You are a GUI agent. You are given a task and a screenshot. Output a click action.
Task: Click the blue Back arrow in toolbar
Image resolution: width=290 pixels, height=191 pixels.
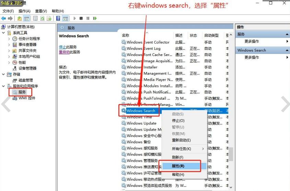click(3, 18)
